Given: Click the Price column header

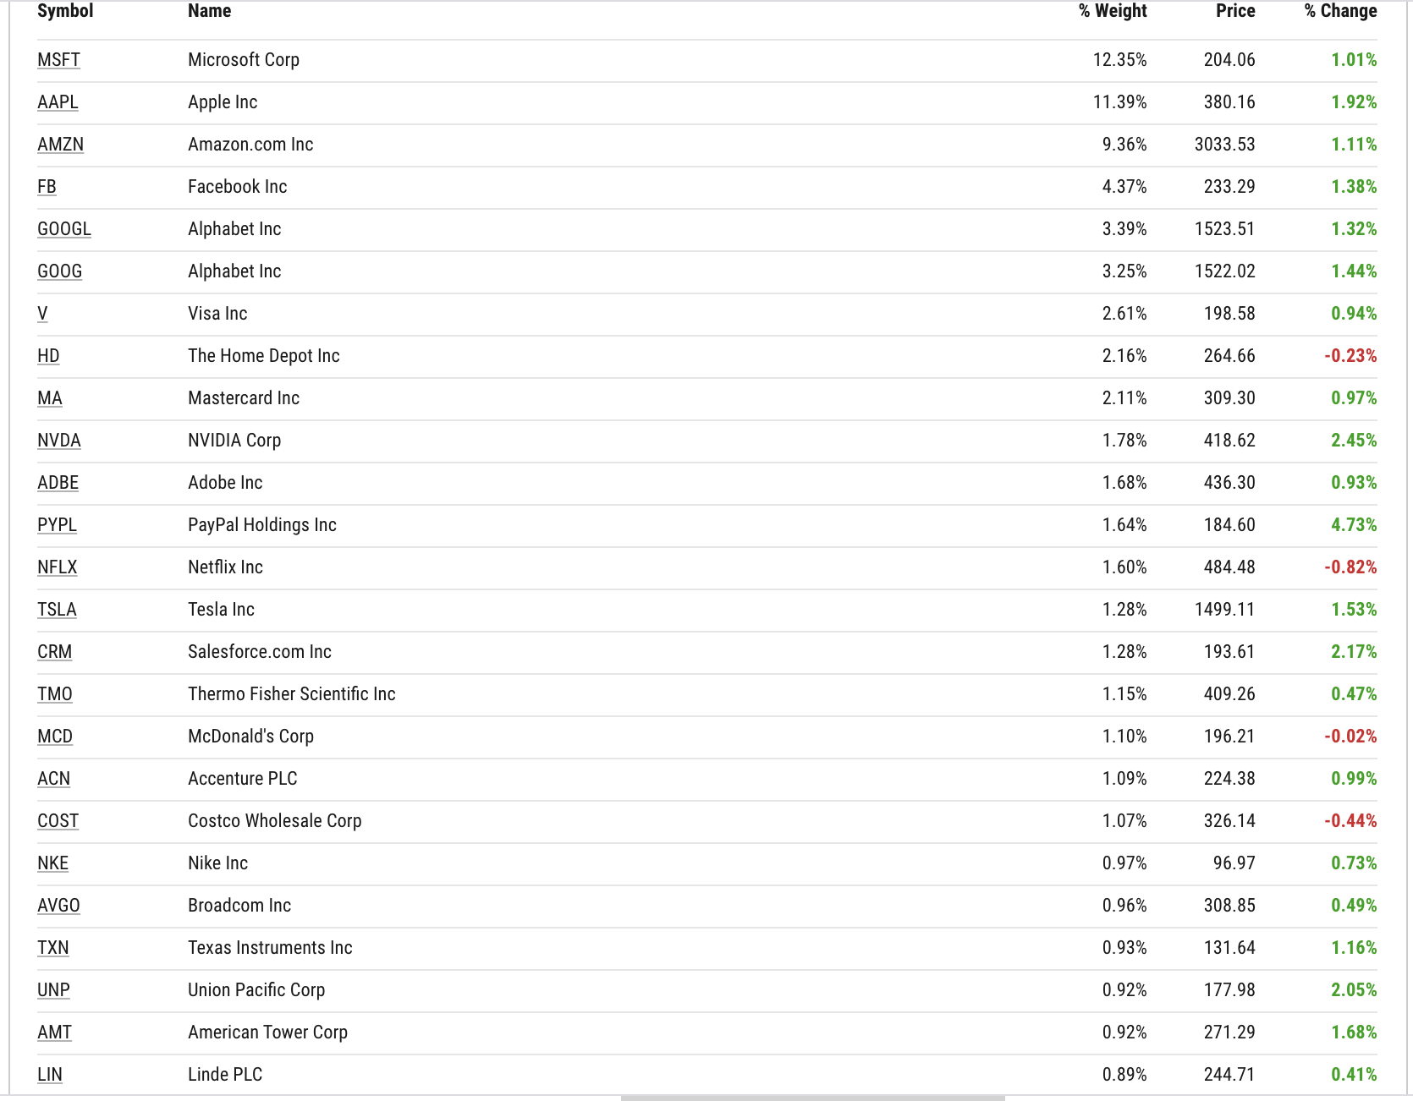Looking at the screenshot, I should [x=1235, y=11].
